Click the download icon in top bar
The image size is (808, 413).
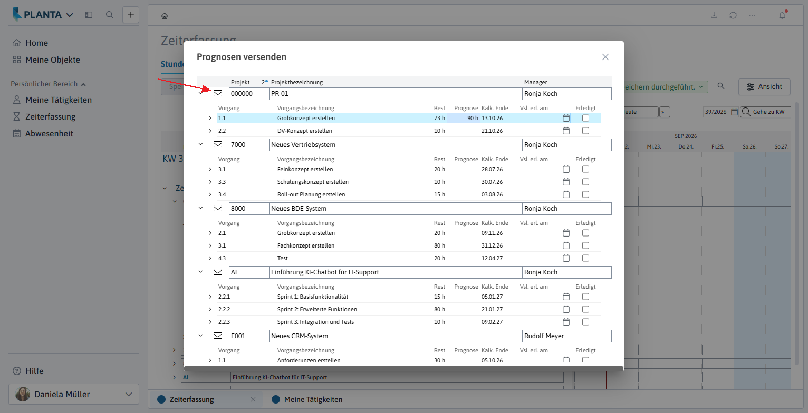point(714,15)
